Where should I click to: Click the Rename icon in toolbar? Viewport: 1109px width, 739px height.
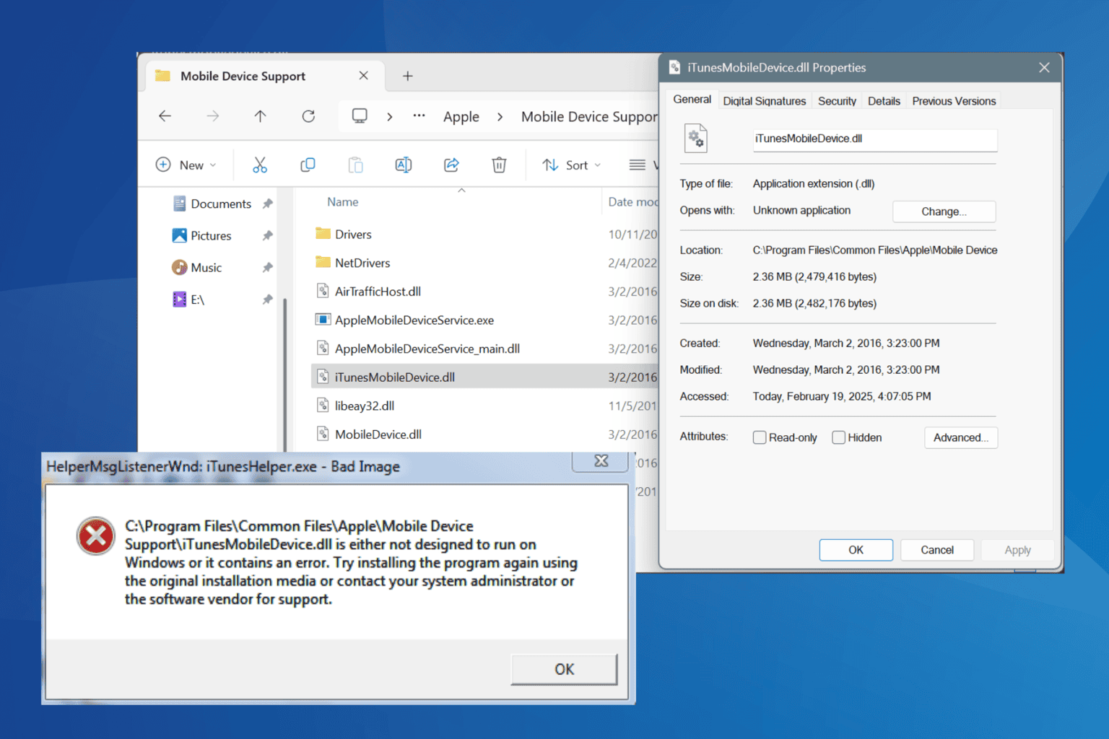click(x=404, y=165)
